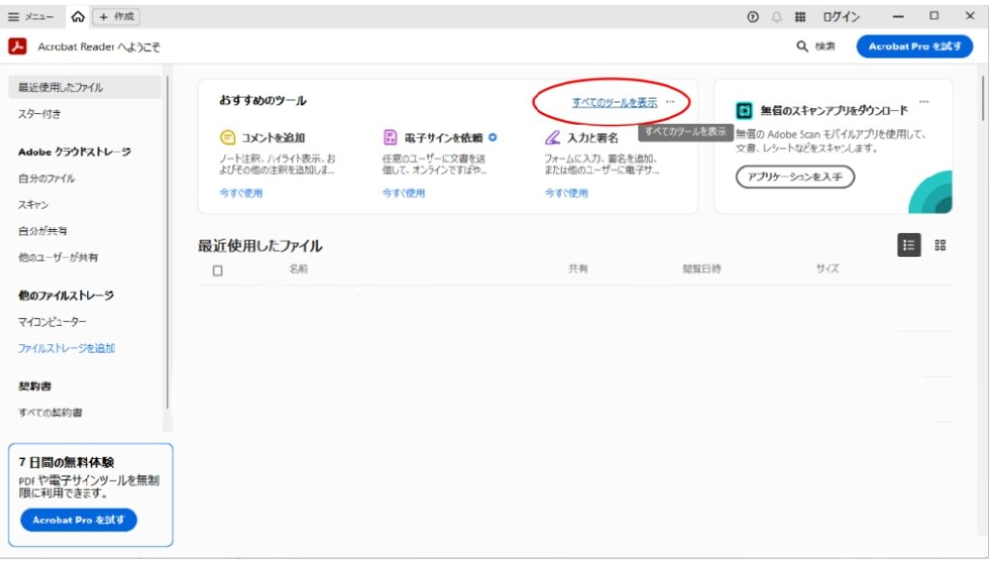Screen dimensions: 990x575
Task: Click the コメントを追加 comment icon
Action: pos(227,137)
